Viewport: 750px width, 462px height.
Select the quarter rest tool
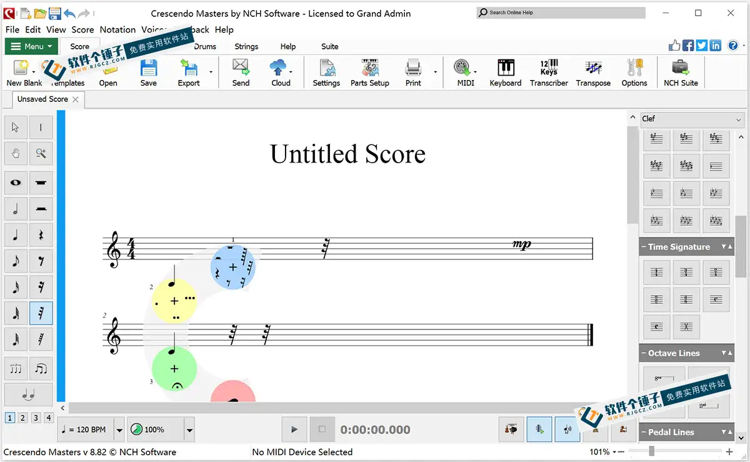tap(41, 234)
